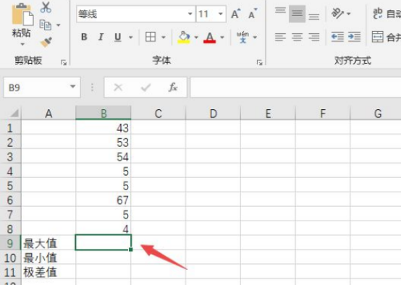Expand the Name Box B9 dropdown
The height and width of the screenshot is (285, 401).
pos(73,87)
